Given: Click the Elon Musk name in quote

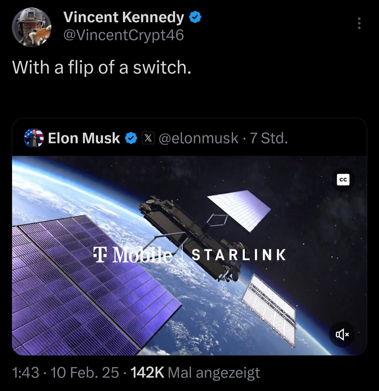Looking at the screenshot, I should (84, 138).
